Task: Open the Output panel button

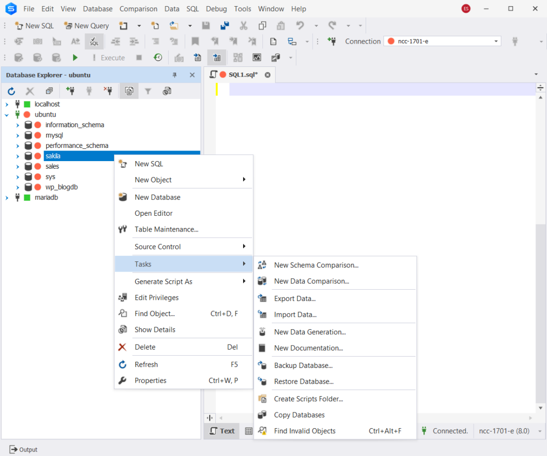Action: (23, 449)
